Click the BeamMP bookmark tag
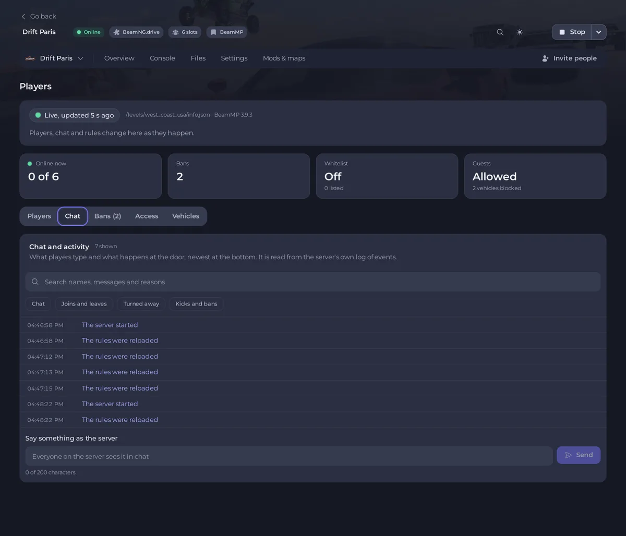This screenshot has width=626, height=536. click(x=226, y=32)
